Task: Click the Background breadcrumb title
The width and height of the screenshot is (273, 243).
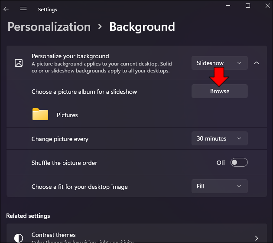Action: click(x=142, y=27)
